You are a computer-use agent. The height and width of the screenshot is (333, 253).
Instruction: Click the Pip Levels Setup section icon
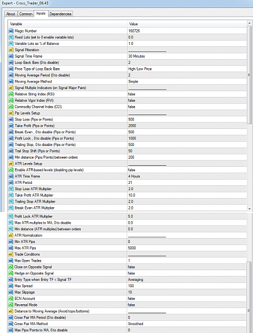tap(11, 113)
